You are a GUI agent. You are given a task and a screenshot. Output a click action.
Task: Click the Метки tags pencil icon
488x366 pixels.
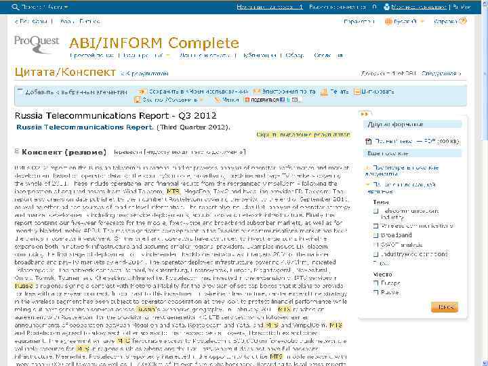pos(217,100)
